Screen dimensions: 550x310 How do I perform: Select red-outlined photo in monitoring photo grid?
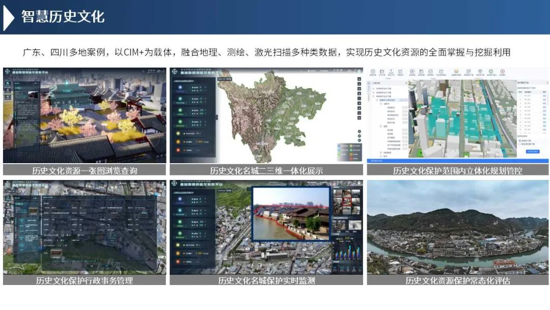tap(347, 201)
